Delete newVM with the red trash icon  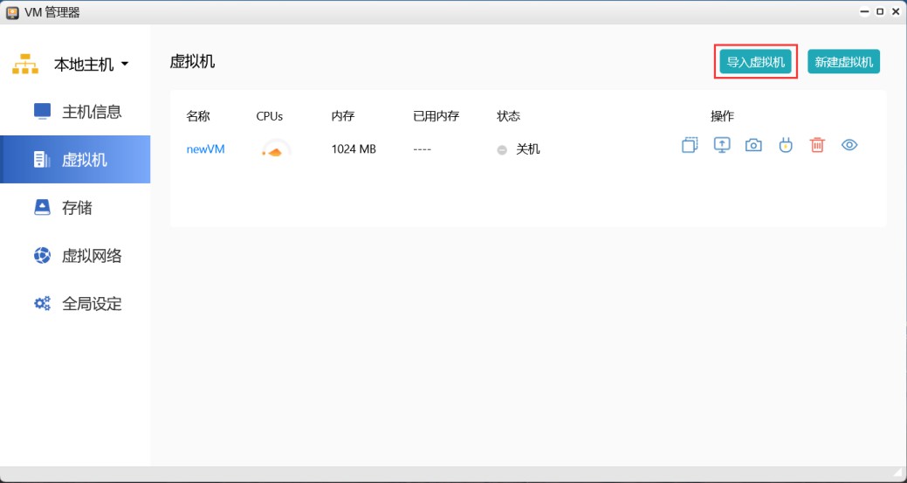click(817, 146)
